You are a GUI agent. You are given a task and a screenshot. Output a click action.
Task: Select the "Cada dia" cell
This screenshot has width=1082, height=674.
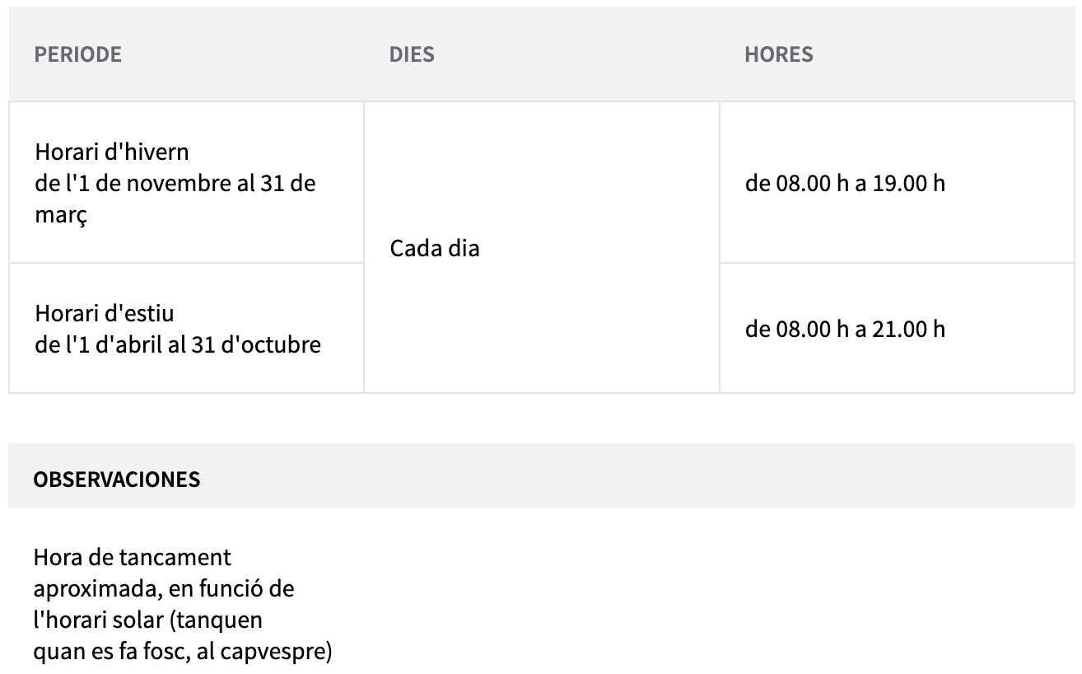pyautogui.click(x=434, y=248)
